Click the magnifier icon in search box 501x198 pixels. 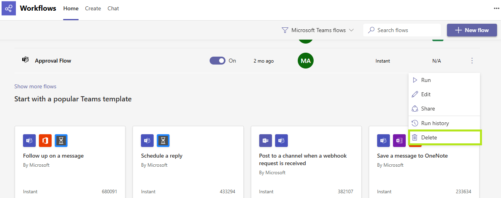click(x=371, y=30)
